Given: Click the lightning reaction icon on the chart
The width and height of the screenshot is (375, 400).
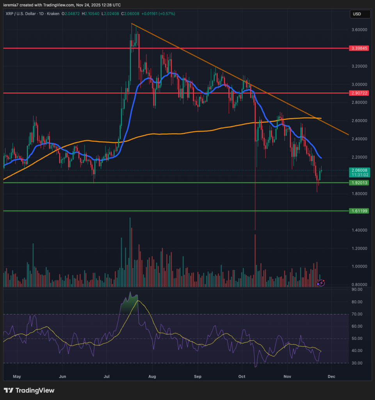Looking at the screenshot, I should pyautogui.click(x=321, y=282).
